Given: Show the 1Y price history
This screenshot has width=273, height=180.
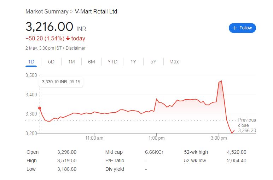Looking at the screenshot, I should (133, 62).
